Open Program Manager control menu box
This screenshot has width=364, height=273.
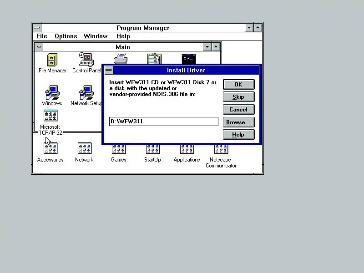[x=37, y=28]
